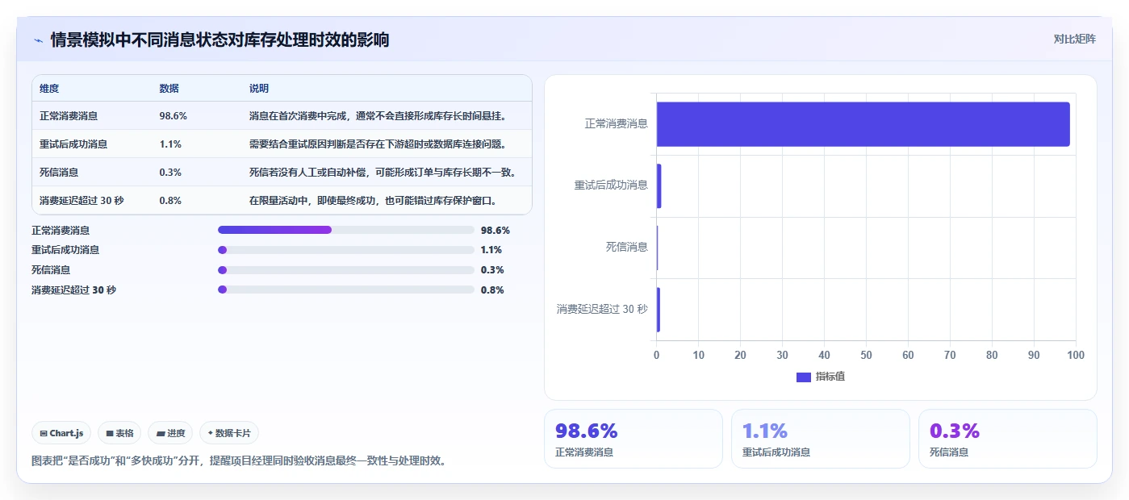The width and height of the screenshot is (1129, 500).
Task: Click the 维度 column header
Action: point(49,89)
